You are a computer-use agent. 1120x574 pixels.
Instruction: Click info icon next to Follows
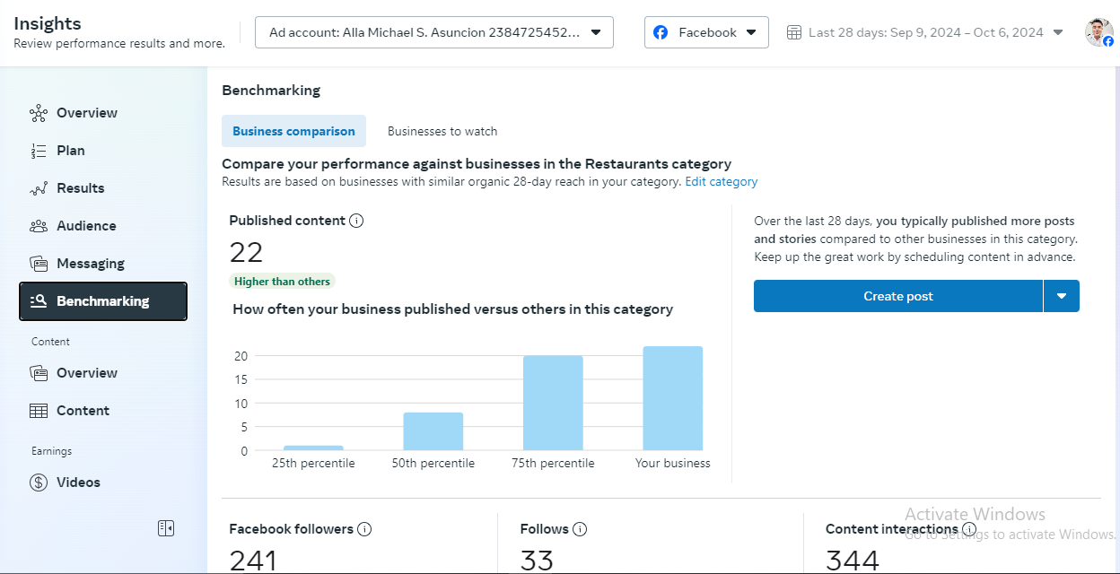point(580,529)
